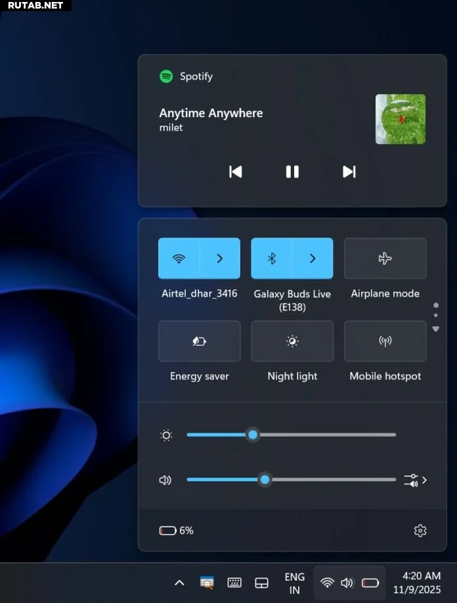Turn on Energy saver
The image size is (457, 603).
[x=199, y=341]
